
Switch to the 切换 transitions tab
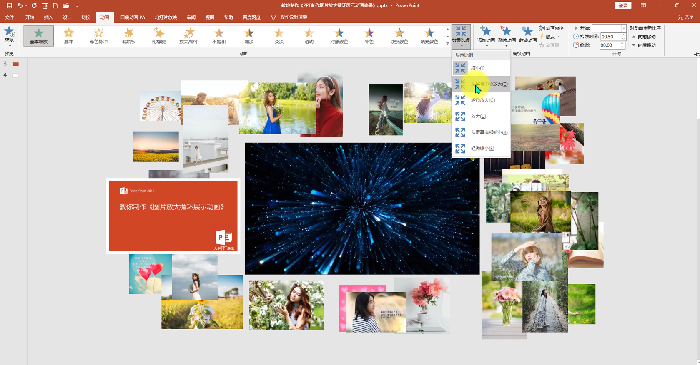pyautogui.click(x=86, y=17)
